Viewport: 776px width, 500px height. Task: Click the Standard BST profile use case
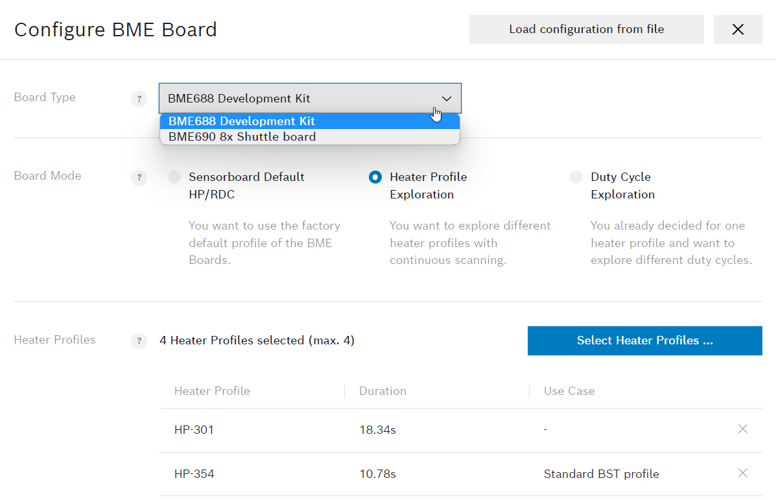[x=602, y=474]
